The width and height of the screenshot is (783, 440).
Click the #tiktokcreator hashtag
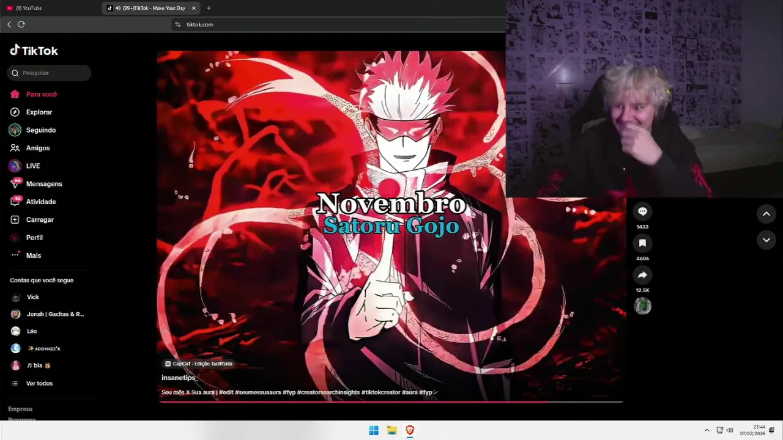[381, 392]
